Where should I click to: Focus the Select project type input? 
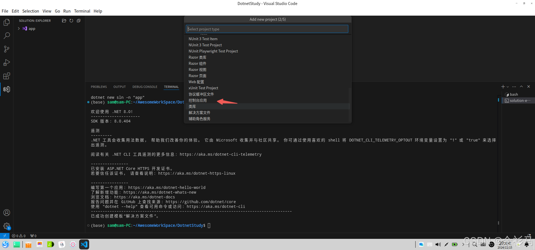pos(267,29)
